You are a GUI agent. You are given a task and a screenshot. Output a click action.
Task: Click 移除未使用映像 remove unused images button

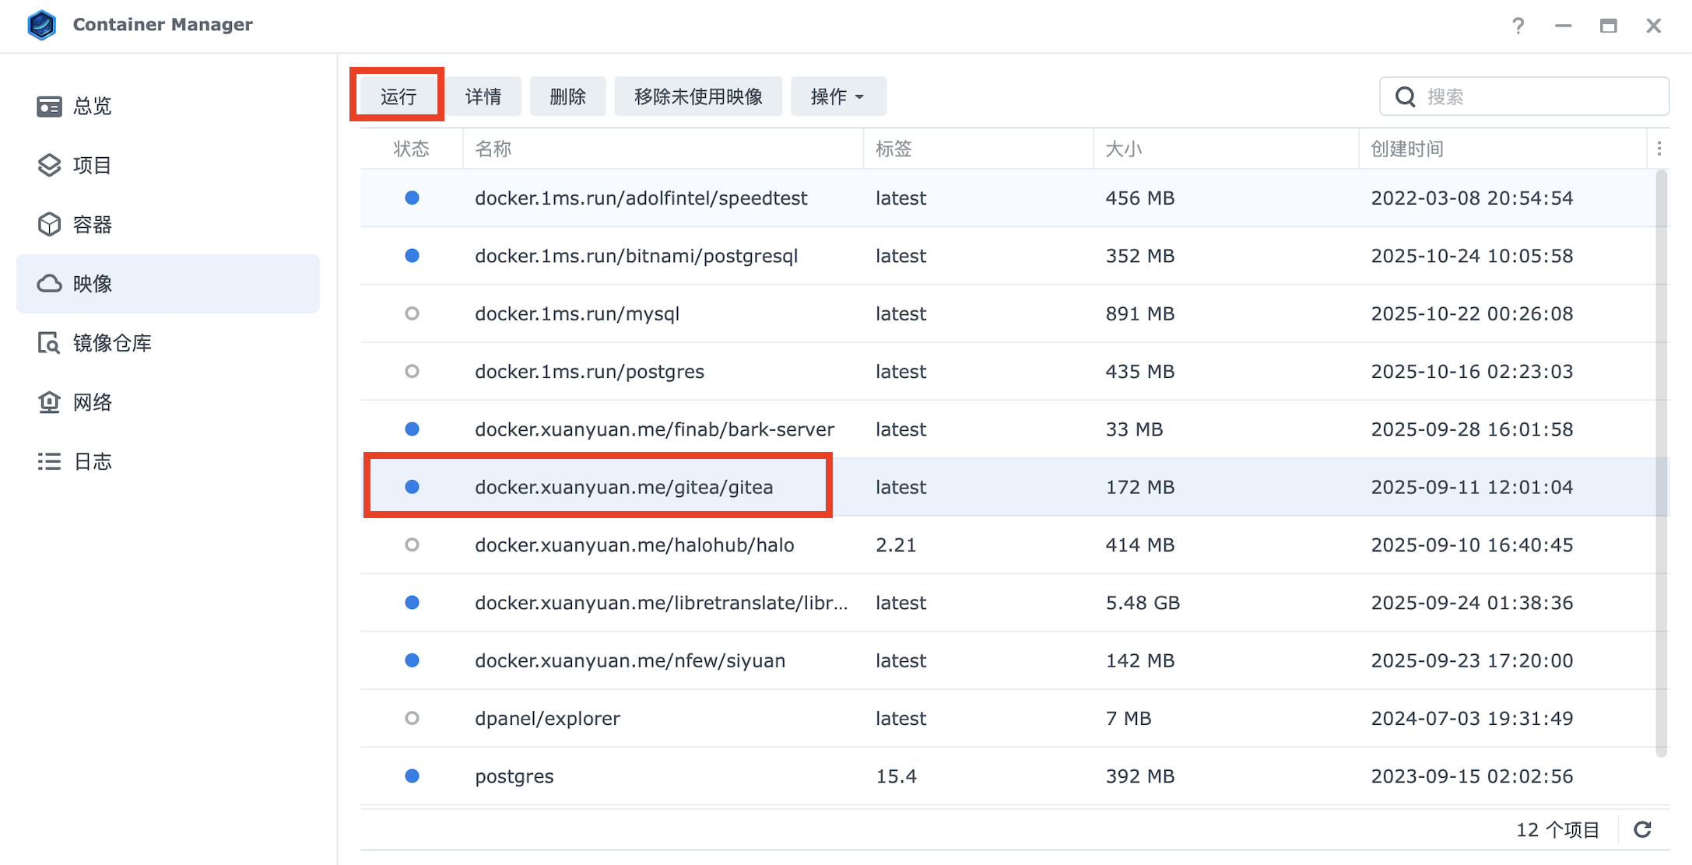[697, 96]
